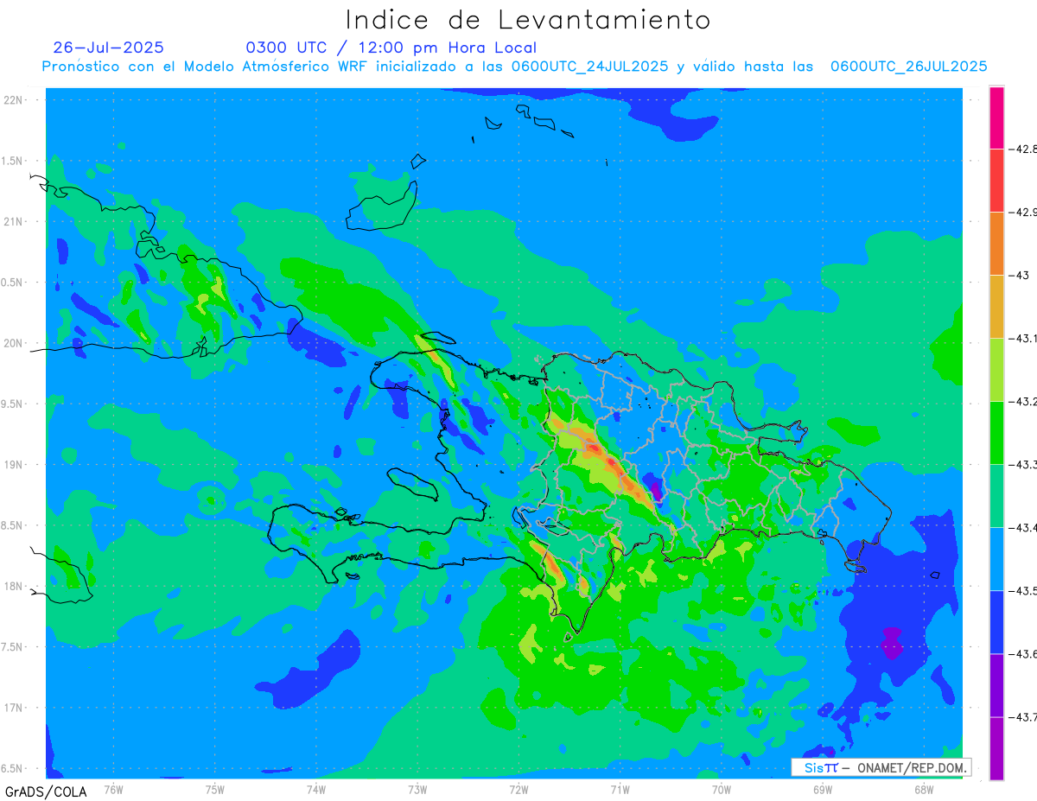Select the light blue swatch between -43.4 and -43.5

[996, 559]
